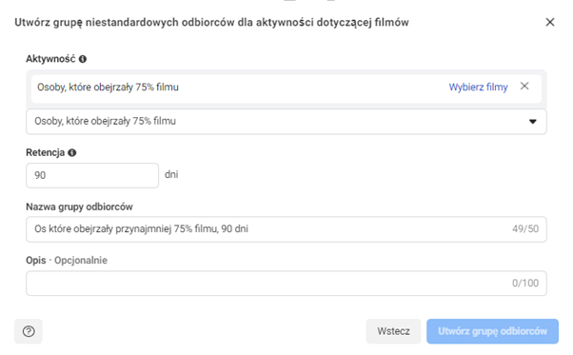The image size is (573, 355).
Task: Expand the Osoby, które obejrzały 75% filmu dropdown
Action: 286,121
